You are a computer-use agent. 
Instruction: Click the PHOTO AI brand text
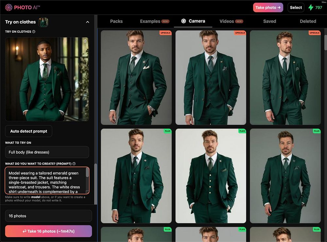(x=27, y=8)
